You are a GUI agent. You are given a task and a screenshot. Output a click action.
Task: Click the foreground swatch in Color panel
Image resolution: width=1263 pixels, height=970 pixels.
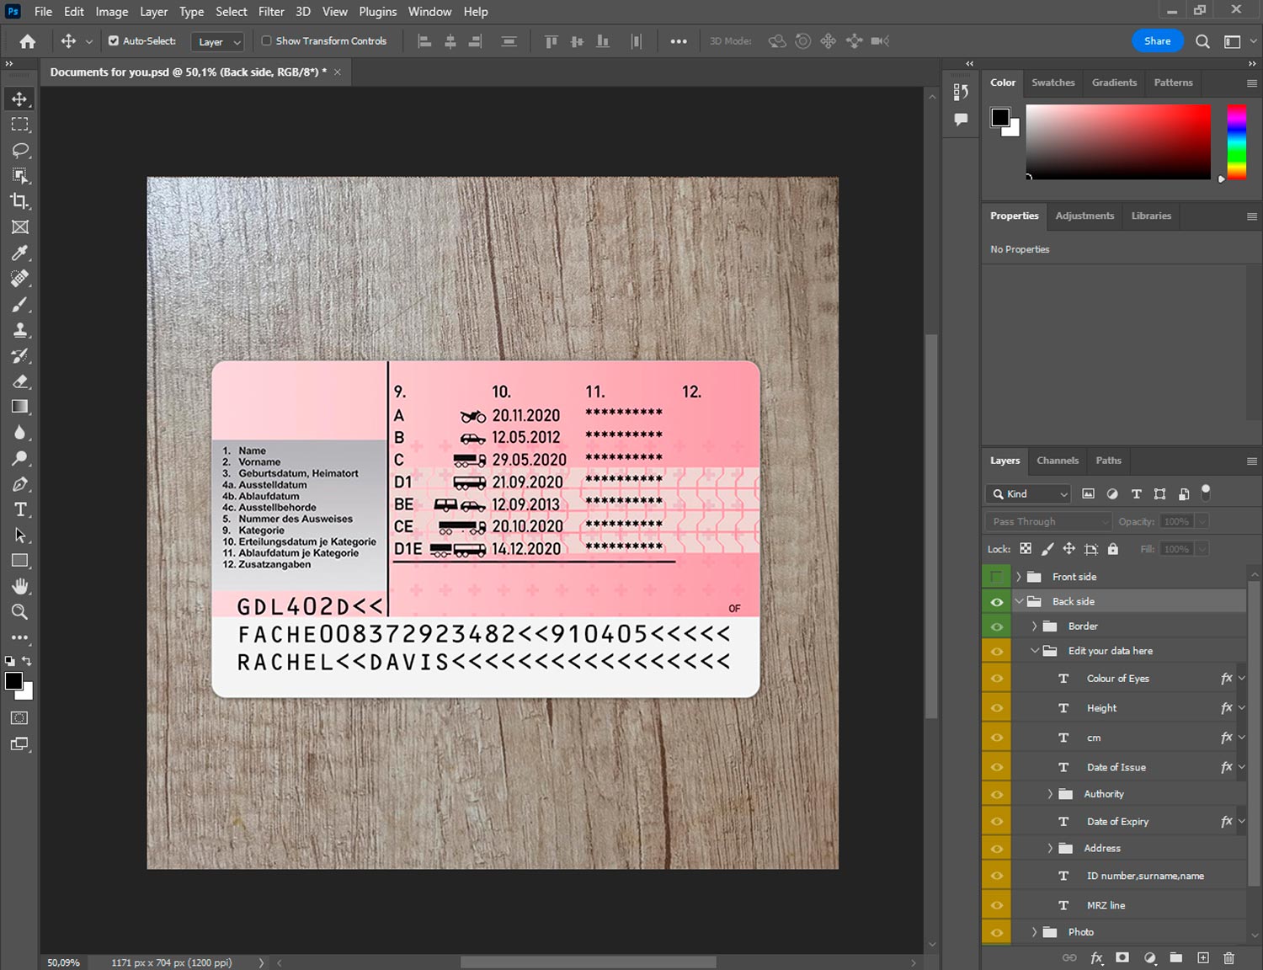1000,118
